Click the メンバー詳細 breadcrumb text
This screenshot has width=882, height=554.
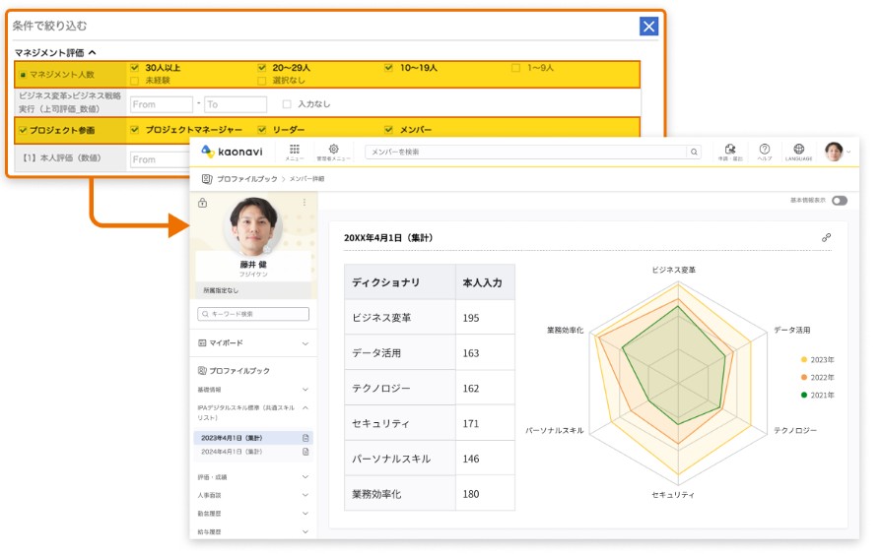tap(306, 179)
